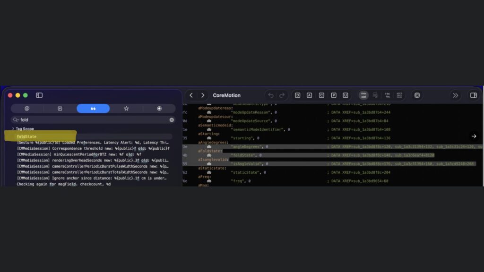Switch to control flow graph view mode
Image resolution: width=484 pixels, height=272 pixels.
[375, 95]
